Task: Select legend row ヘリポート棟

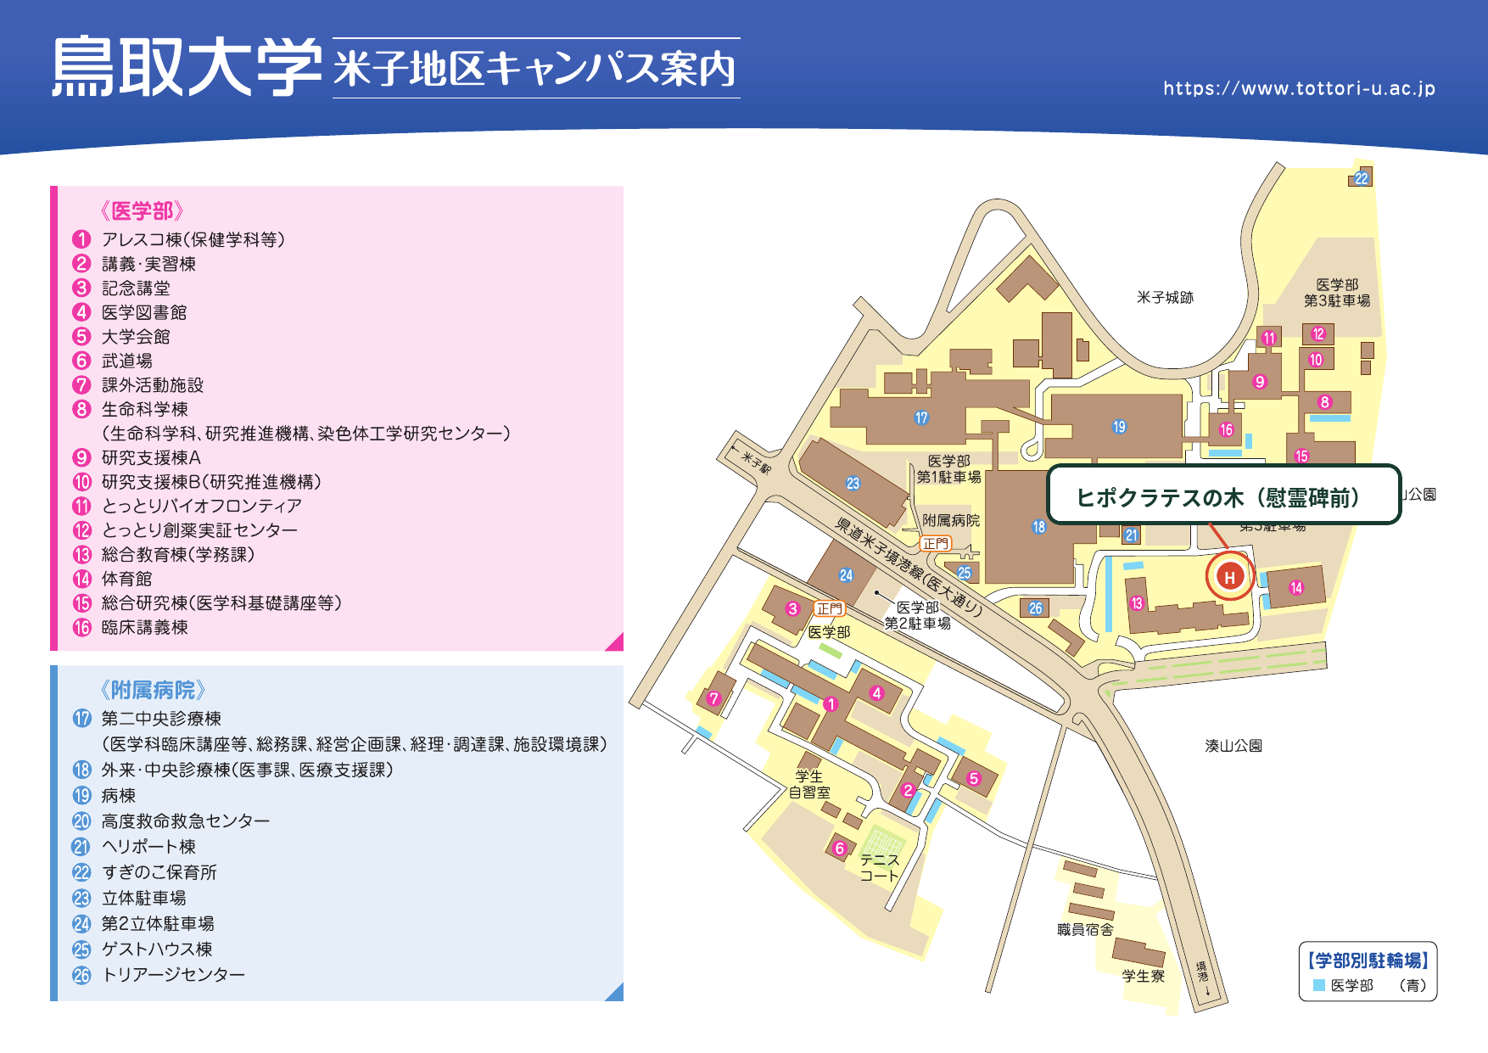Action: click(x=134, y=847)
